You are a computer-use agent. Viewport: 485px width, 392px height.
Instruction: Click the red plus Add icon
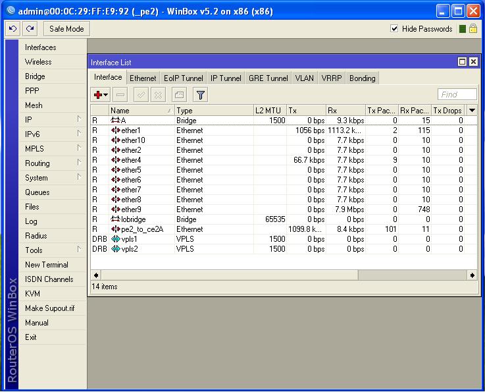point(98,95)
